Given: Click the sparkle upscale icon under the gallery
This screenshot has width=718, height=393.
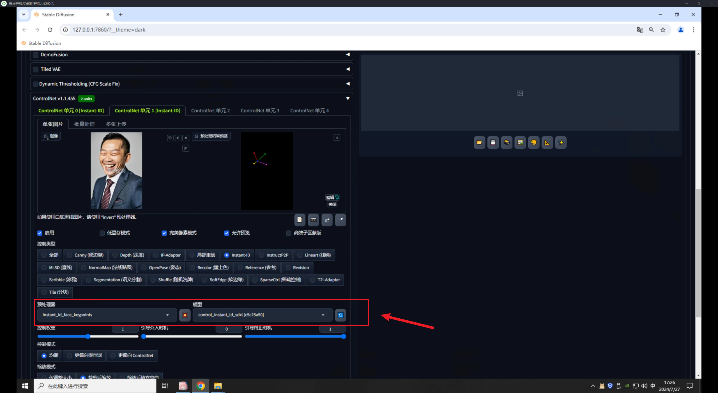Looking at the screenshot, I should click(x=561, y=143).
